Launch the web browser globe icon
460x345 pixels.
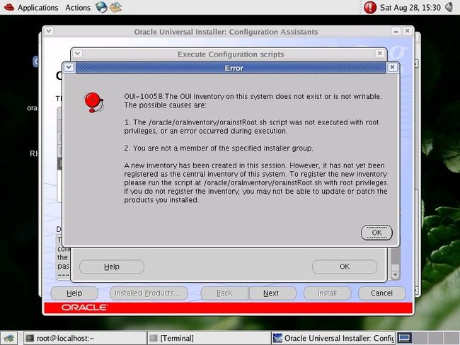101,7
